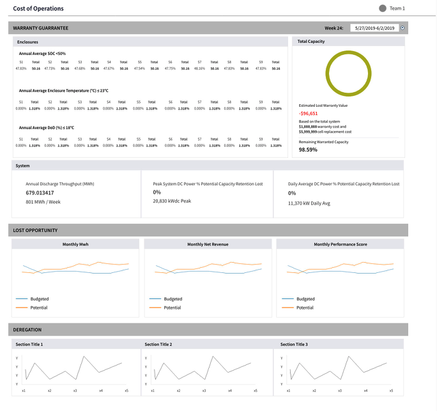Click the $1,888,888 warranty cost text
The width and height of the screenshot is (437, 411).
pyautogui.click(x=323, y=127)
